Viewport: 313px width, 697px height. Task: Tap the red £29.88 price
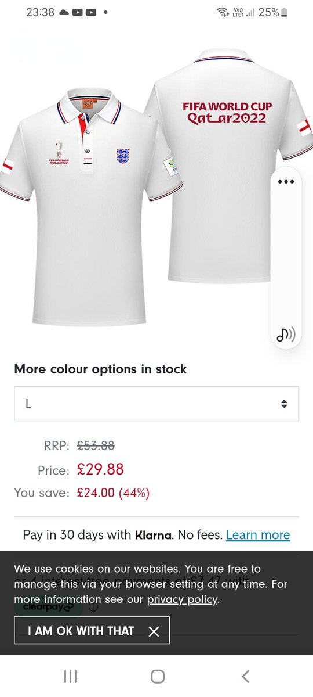click(100, 469)
